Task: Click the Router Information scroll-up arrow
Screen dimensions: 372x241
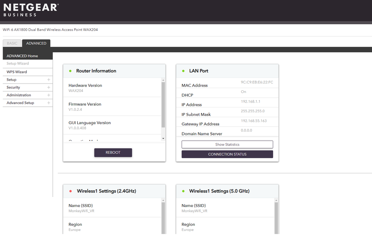Action: [163, 80]
